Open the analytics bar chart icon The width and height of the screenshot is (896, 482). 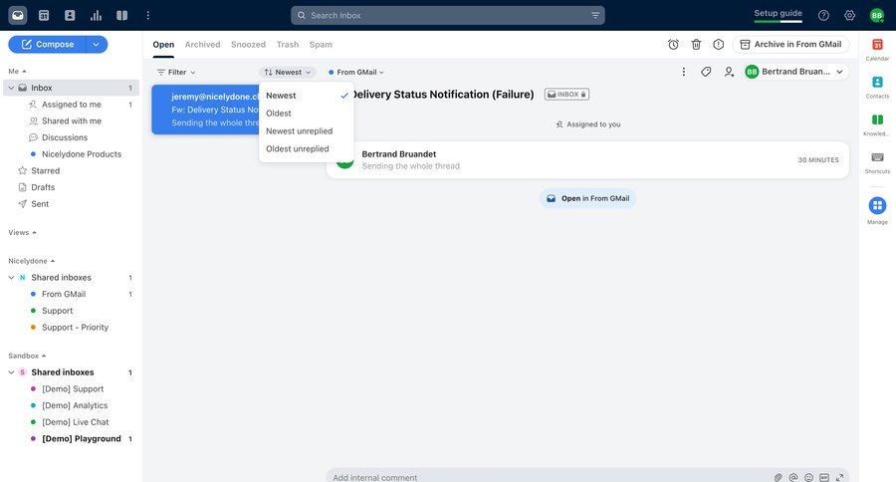click(96, 16)
